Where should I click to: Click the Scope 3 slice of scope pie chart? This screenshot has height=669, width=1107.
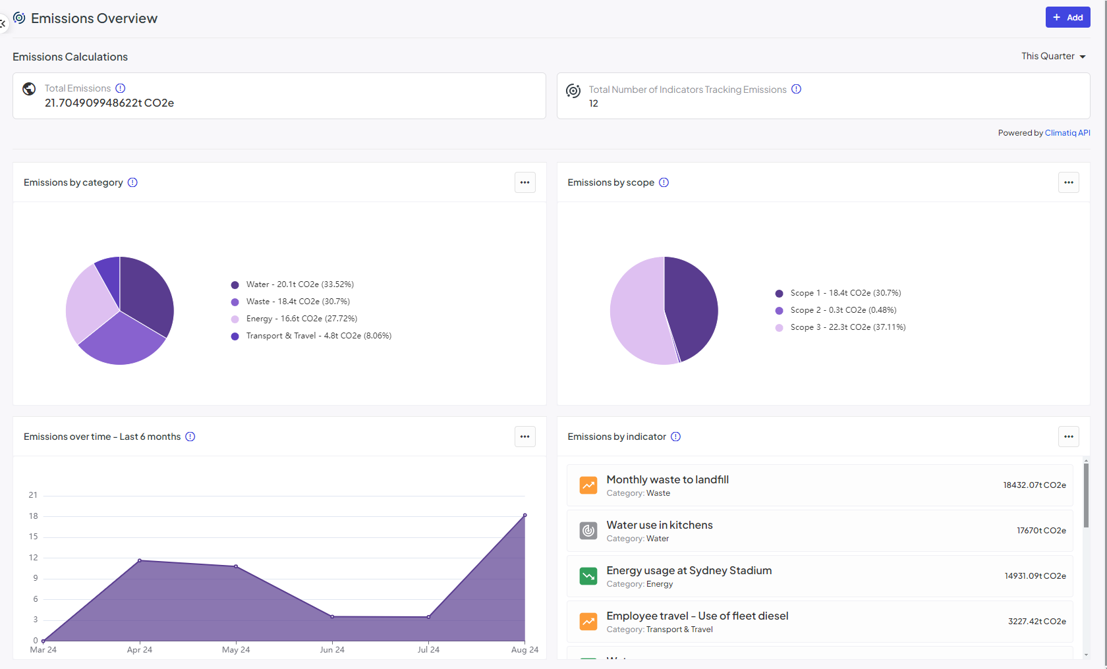[x=636, y=311]
